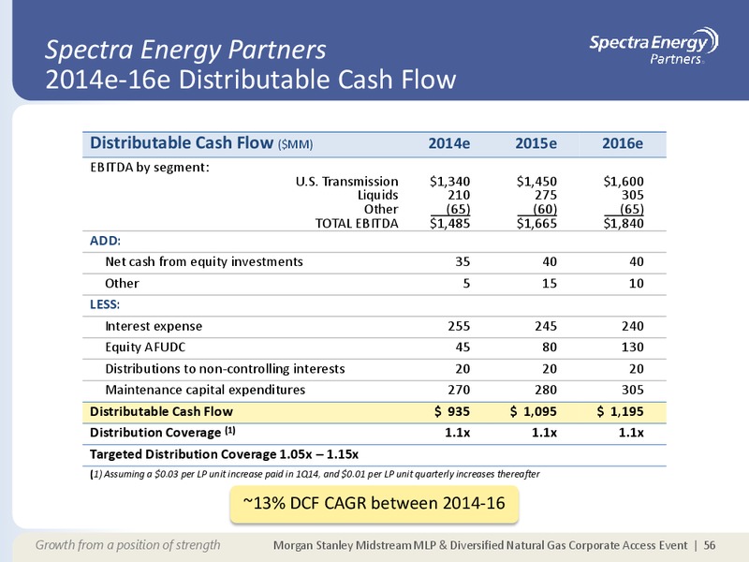Click interest expense 2014e value '255'
The width and height of the screenshot is (749, 562).
(459, 326)
